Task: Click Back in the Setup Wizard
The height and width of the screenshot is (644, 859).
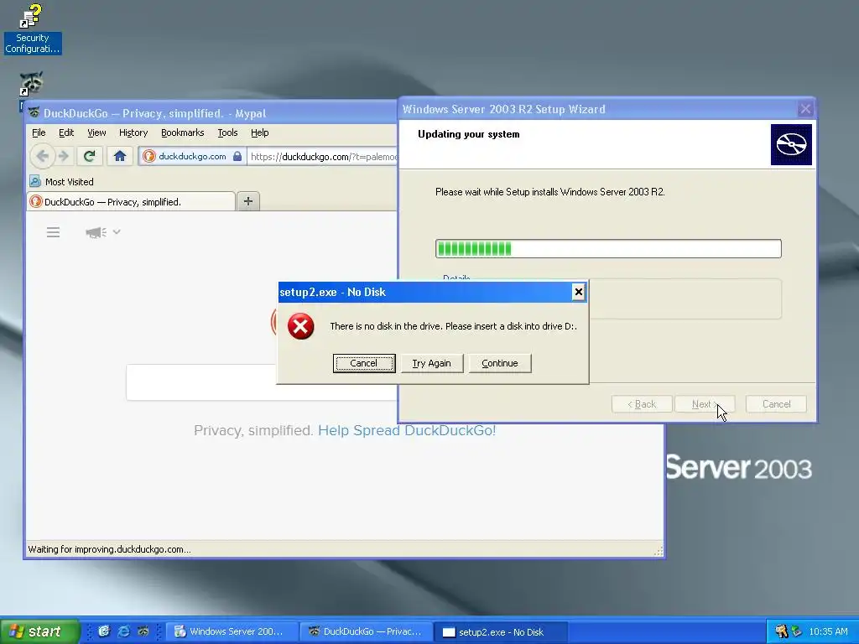Action: [x=642, y=404]
